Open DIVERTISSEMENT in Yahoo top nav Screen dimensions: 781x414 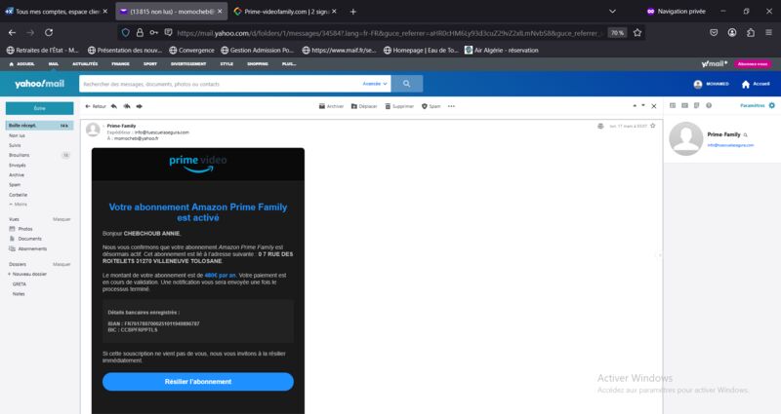click(188, 64)
